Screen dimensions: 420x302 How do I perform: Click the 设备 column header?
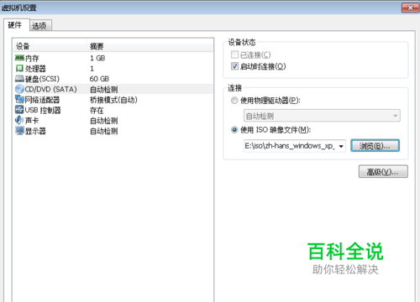[50, 46]
